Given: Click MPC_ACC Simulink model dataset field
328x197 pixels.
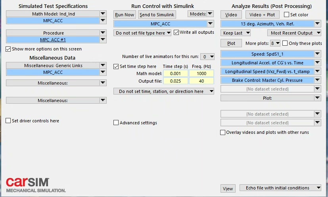Looking at the screenshot, I should pos(161,24).
